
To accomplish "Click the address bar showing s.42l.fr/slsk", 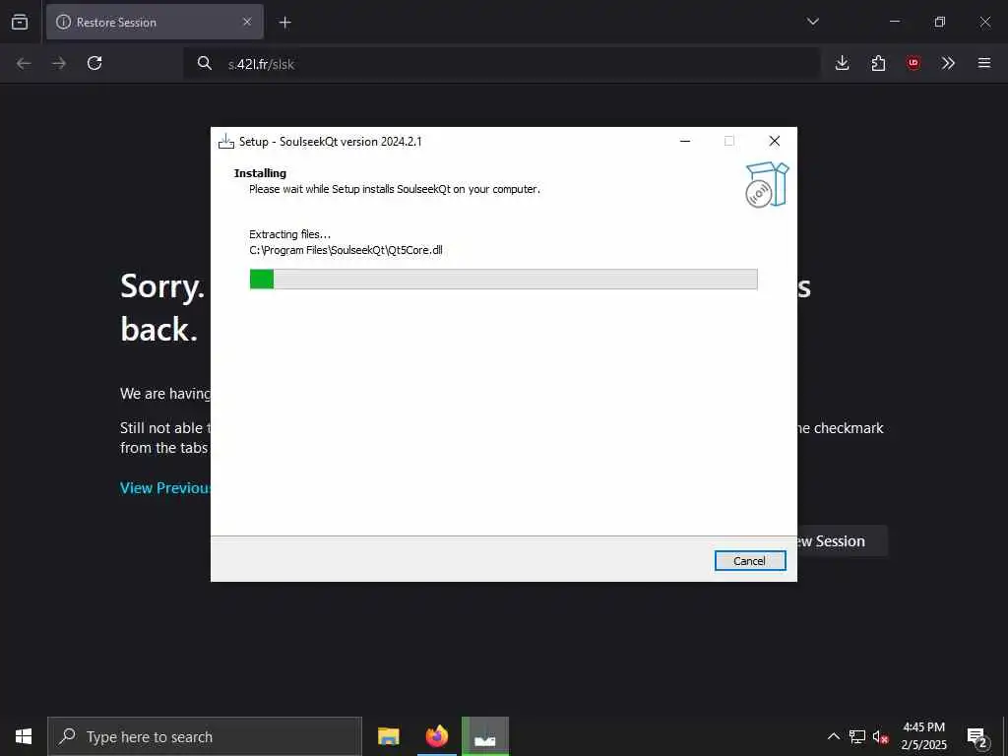I will tap(501, 64).
